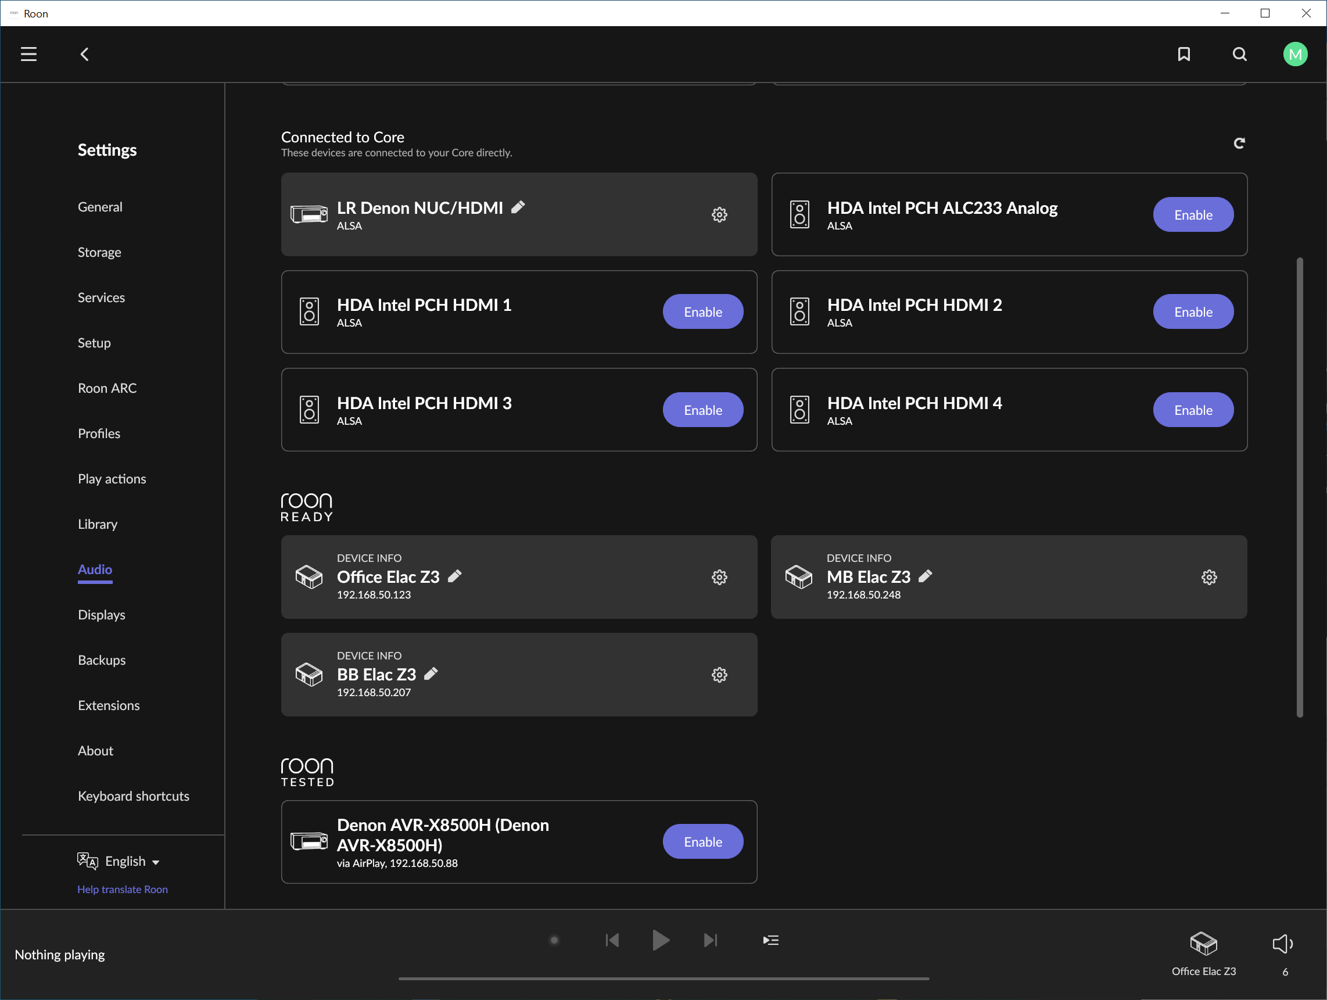Enable HDA Intel PCH HDMI 1
The image size is (1327, 1000).
[702, 311]
